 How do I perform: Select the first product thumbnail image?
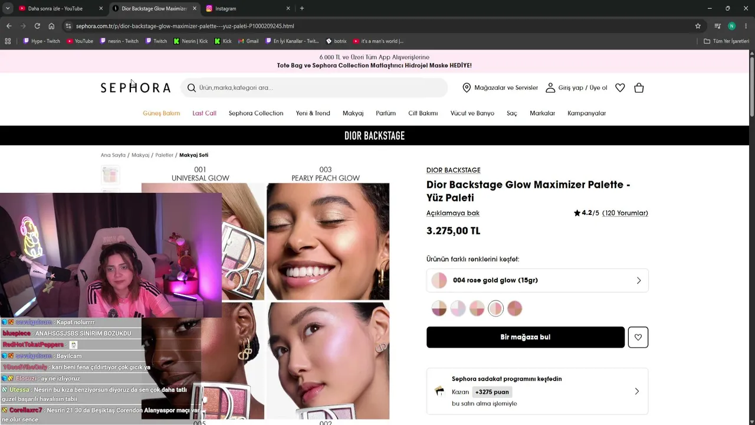[110, 175]
